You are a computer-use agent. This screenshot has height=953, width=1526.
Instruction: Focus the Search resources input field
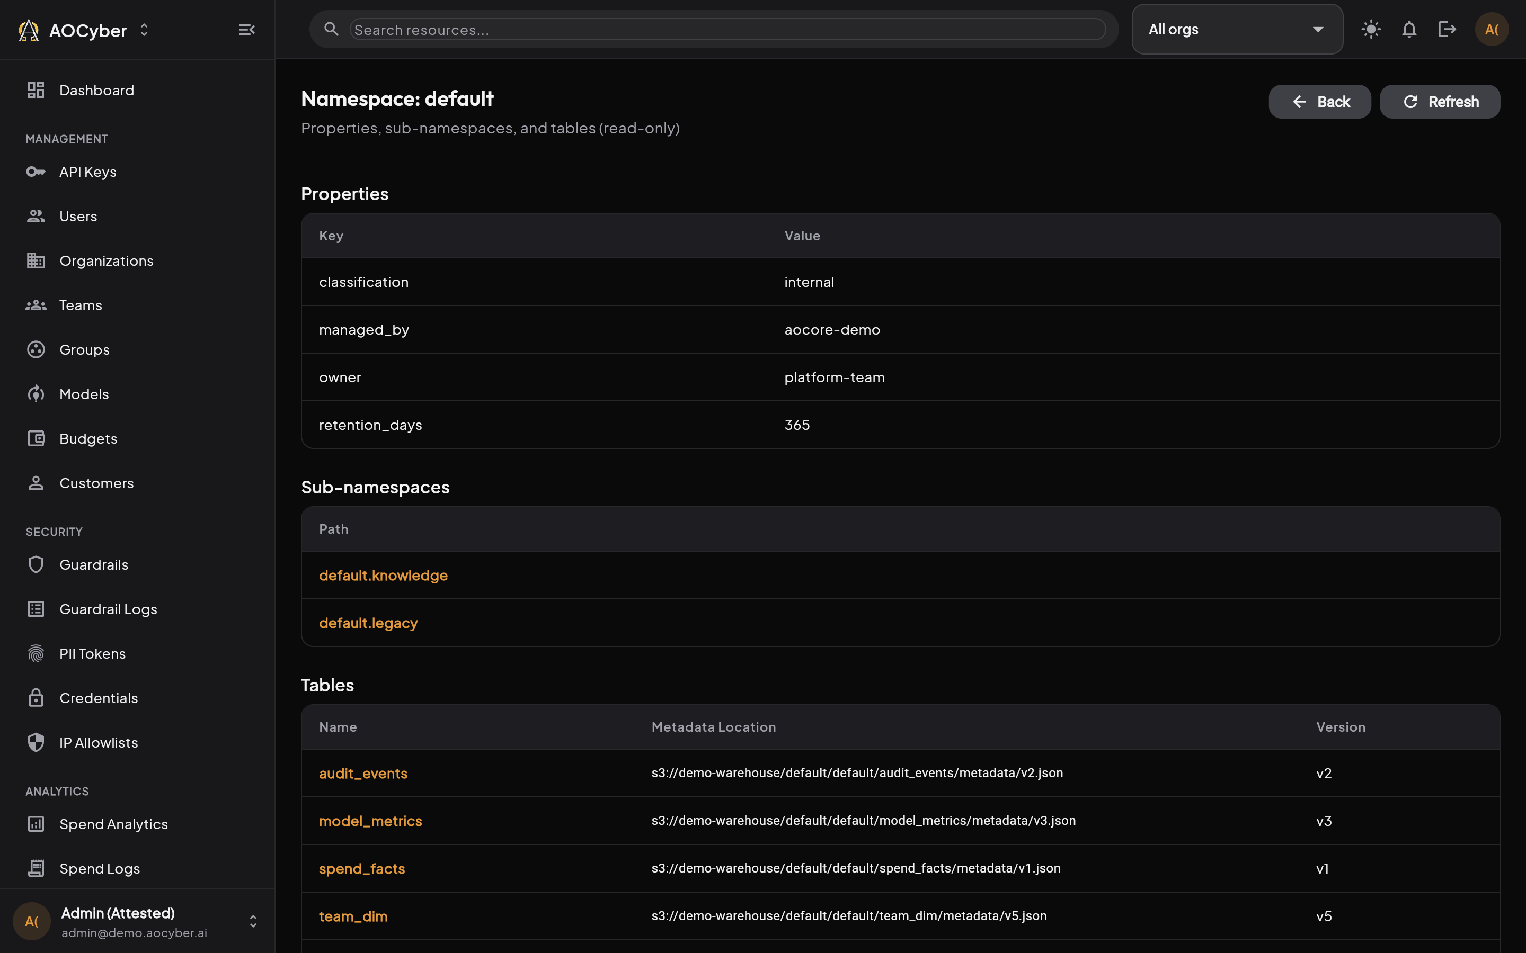tap(727, 30)
